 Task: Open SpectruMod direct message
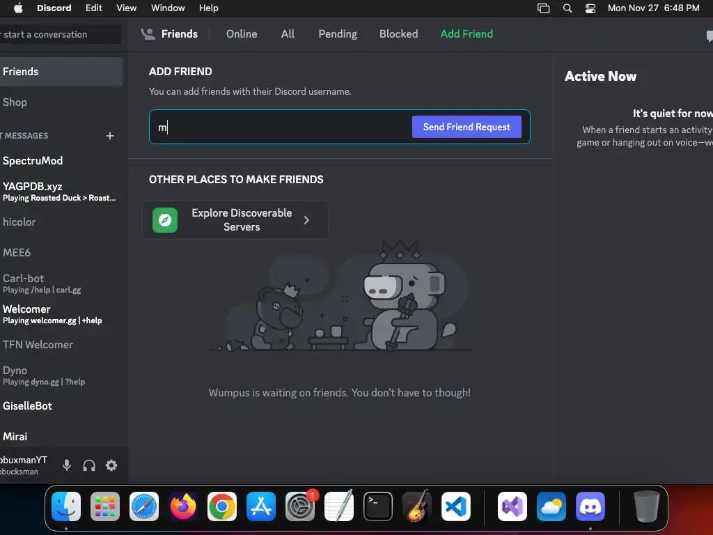(61, 161)
